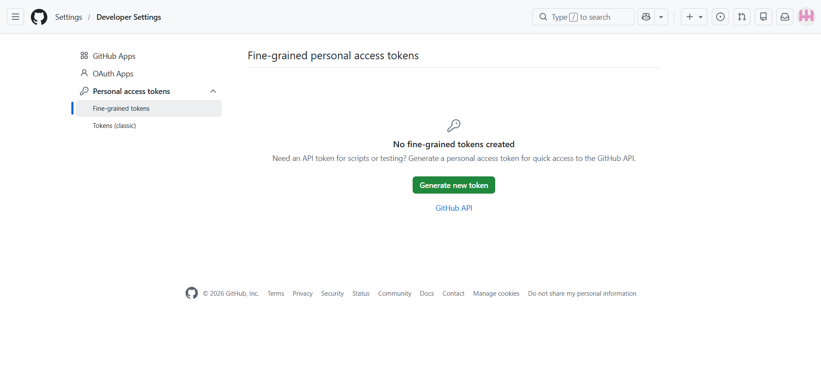Select Fine-grained tokens sidebar item
Image resolution: width=821 pixels, height=385 pixels.
149,109
